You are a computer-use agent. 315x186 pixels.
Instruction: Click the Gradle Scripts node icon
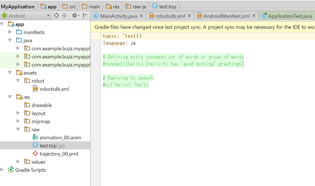(11, 170)
